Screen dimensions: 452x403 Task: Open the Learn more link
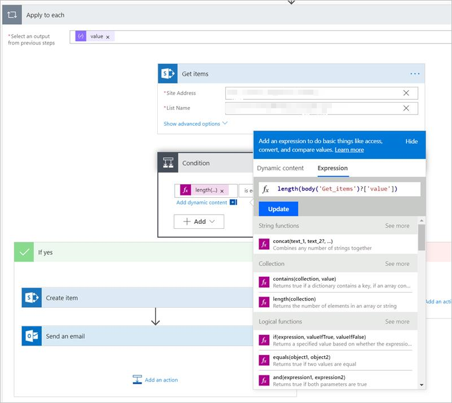pos(349,150)
